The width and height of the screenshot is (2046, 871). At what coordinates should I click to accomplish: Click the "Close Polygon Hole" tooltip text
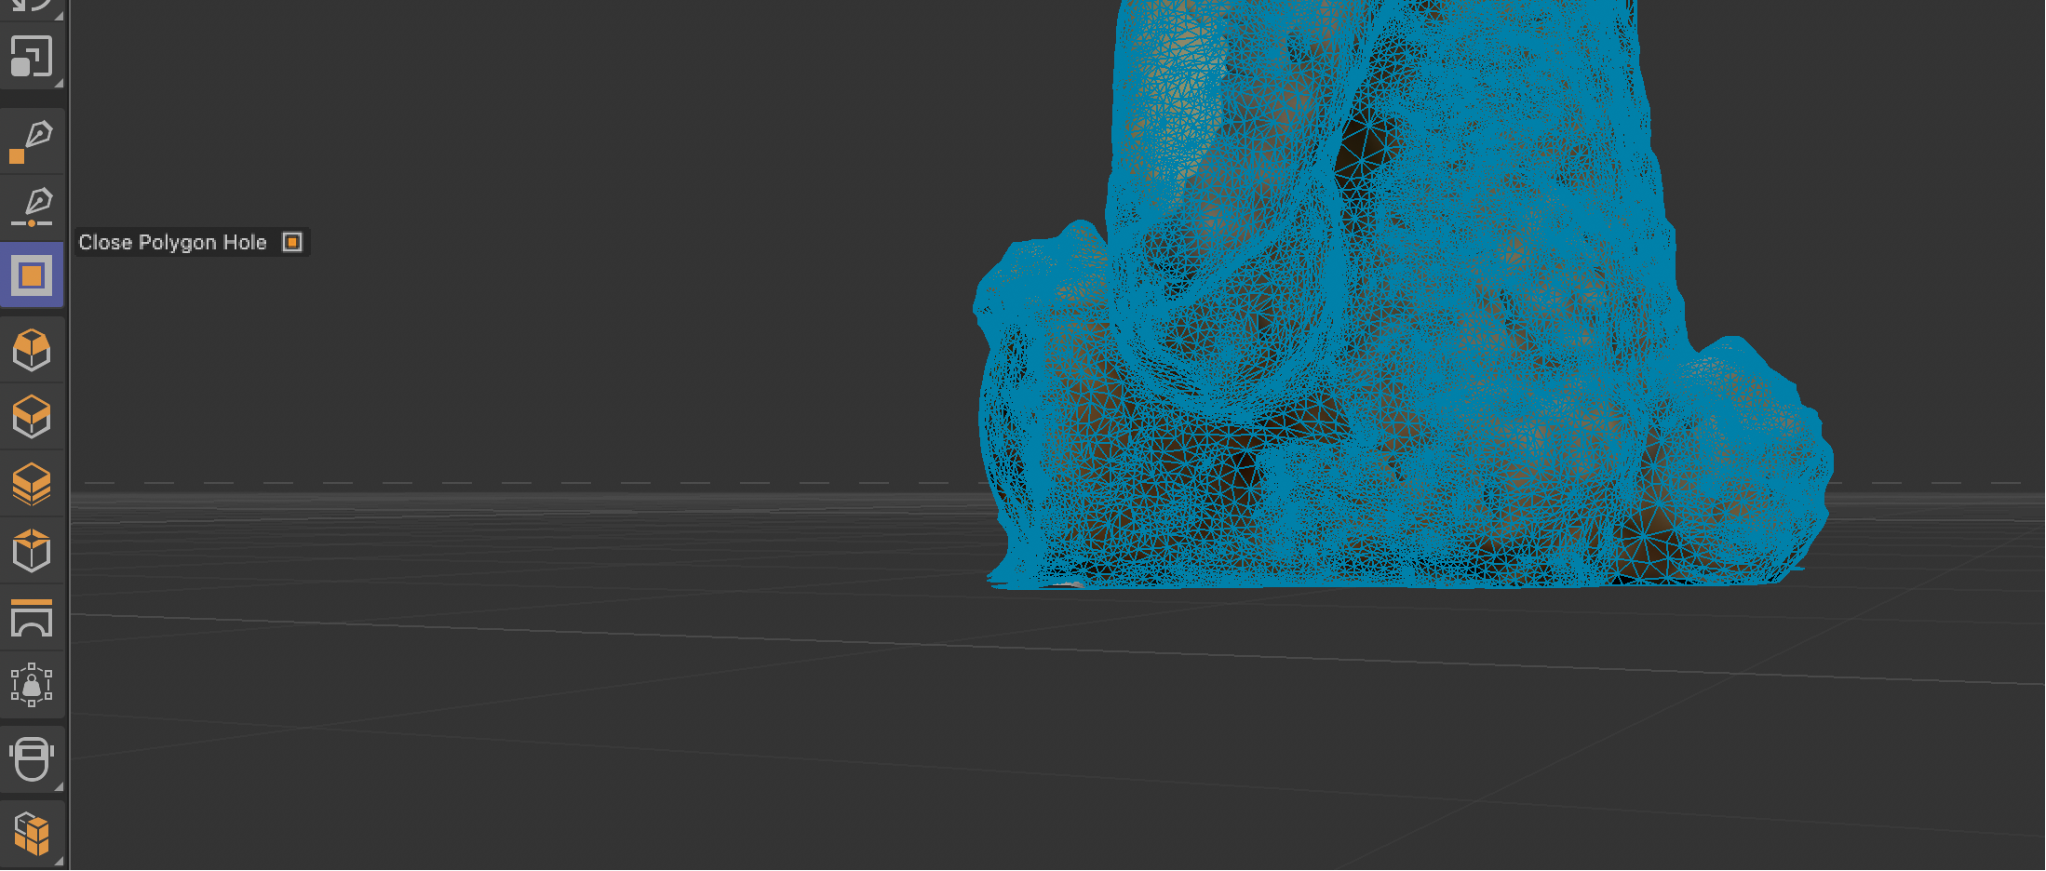point(172,243)
